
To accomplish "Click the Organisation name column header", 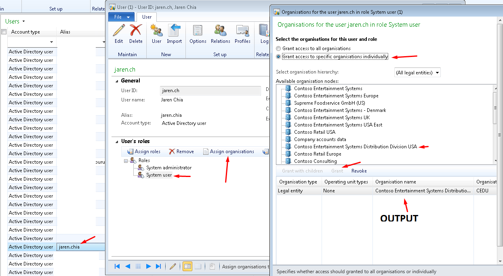I will point(423,182).
